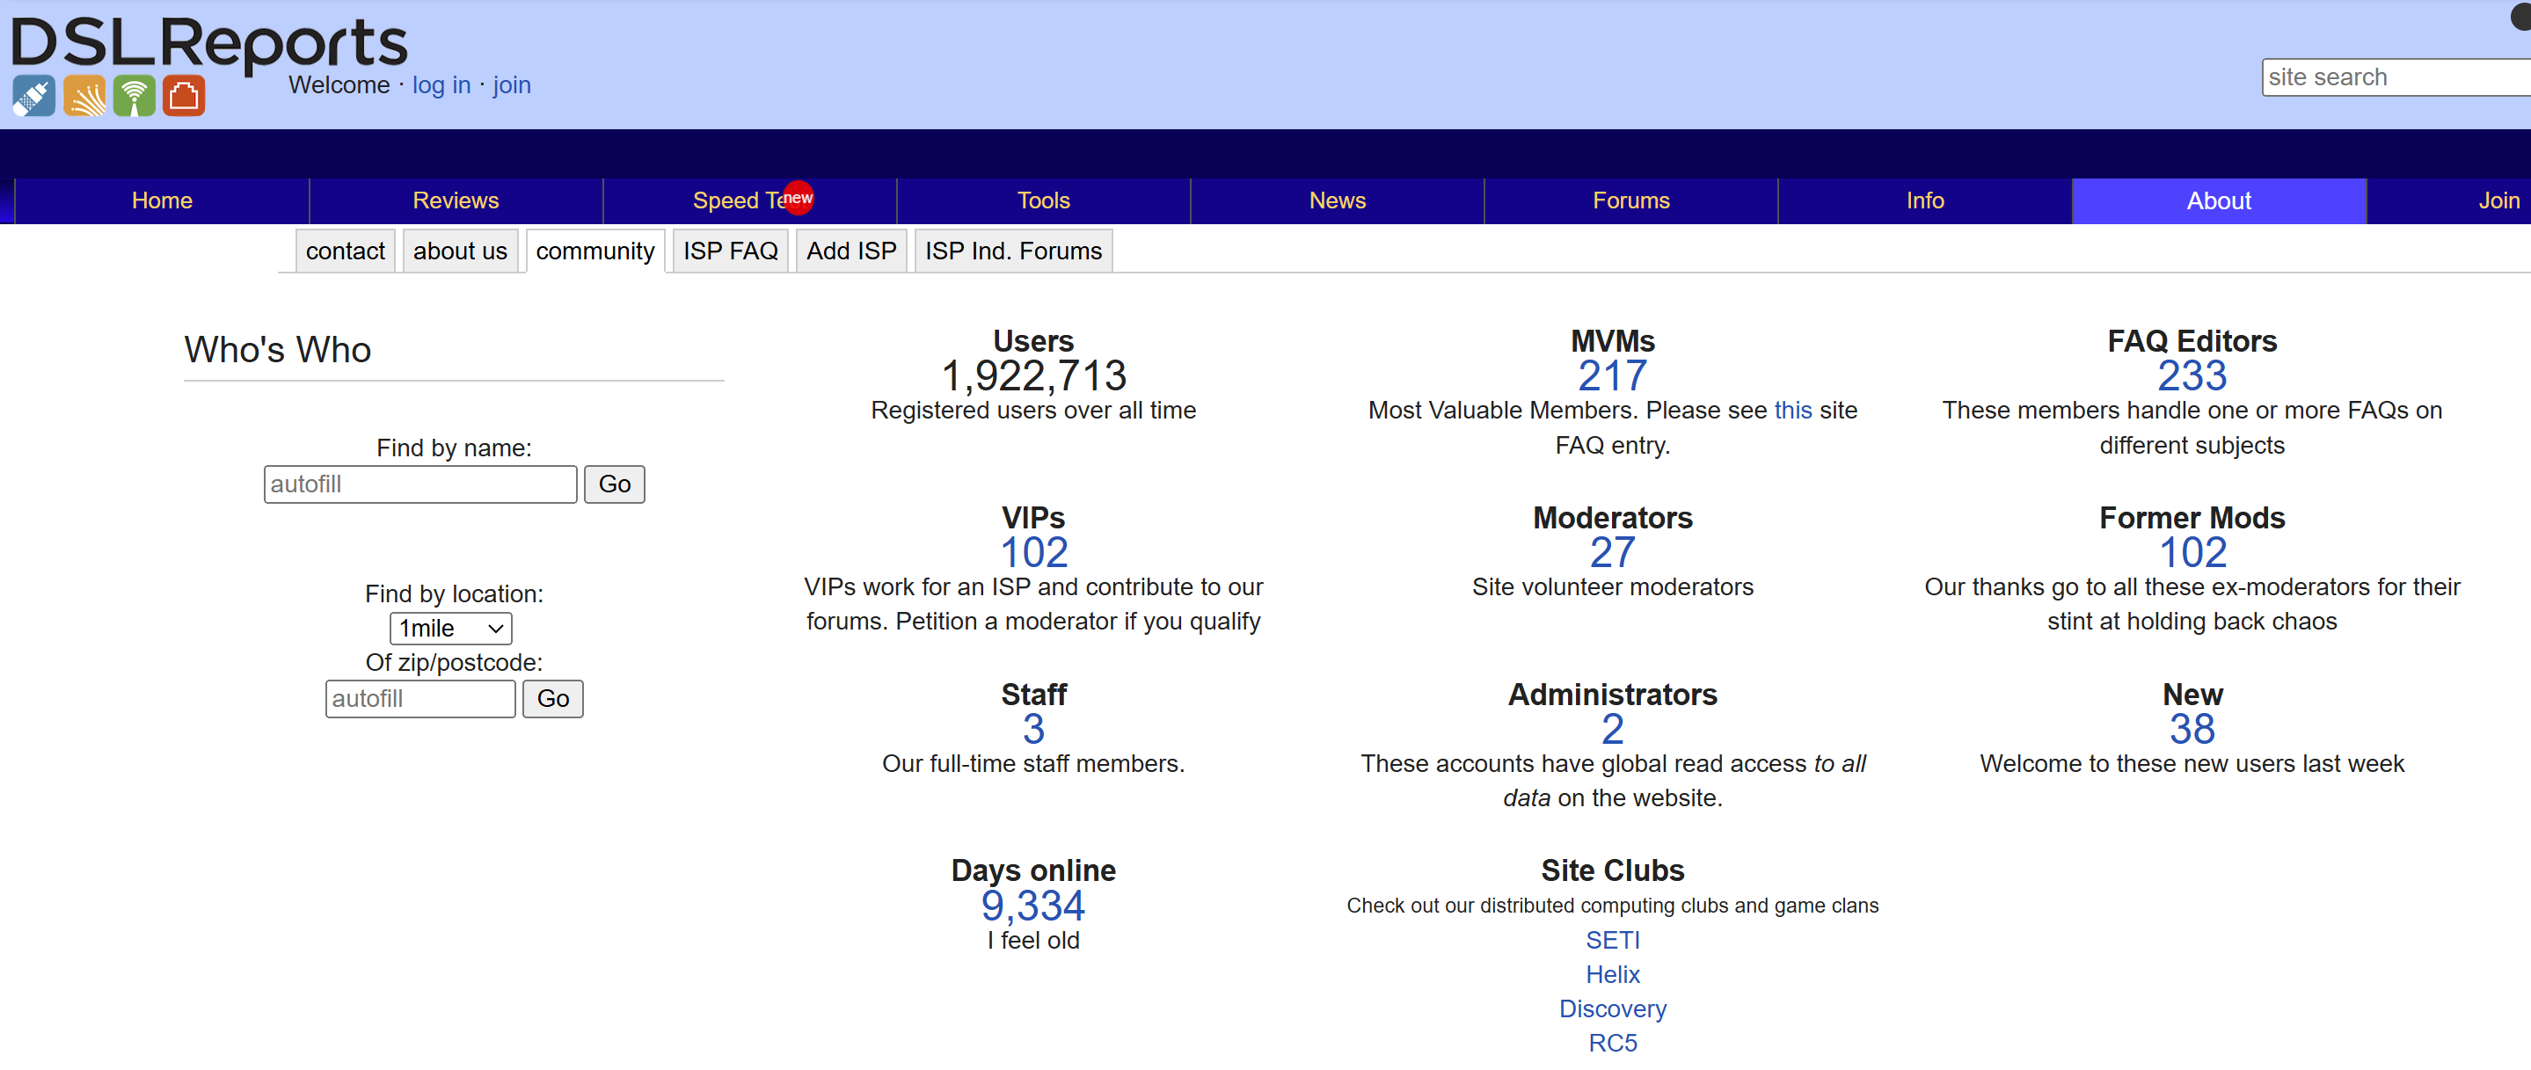Screen dimensions: 2531x1070
Task: Focus the Find by name input field
Action: [x=420, y=484]
